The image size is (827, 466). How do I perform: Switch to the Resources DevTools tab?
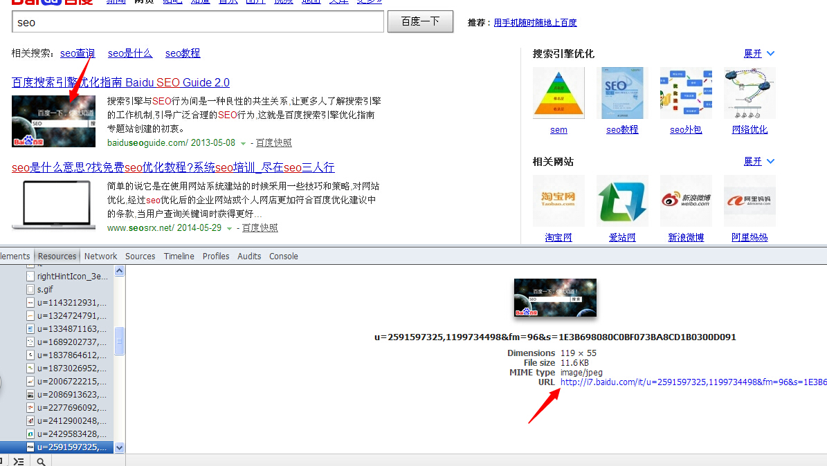(x=57, y=257)
